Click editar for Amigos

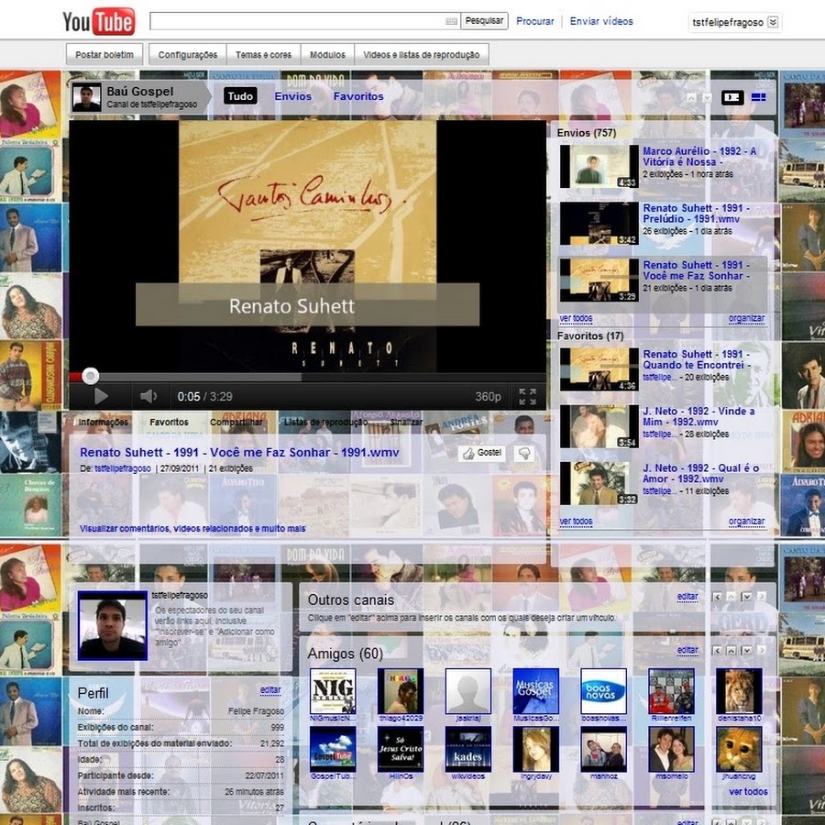coord(687,650)
